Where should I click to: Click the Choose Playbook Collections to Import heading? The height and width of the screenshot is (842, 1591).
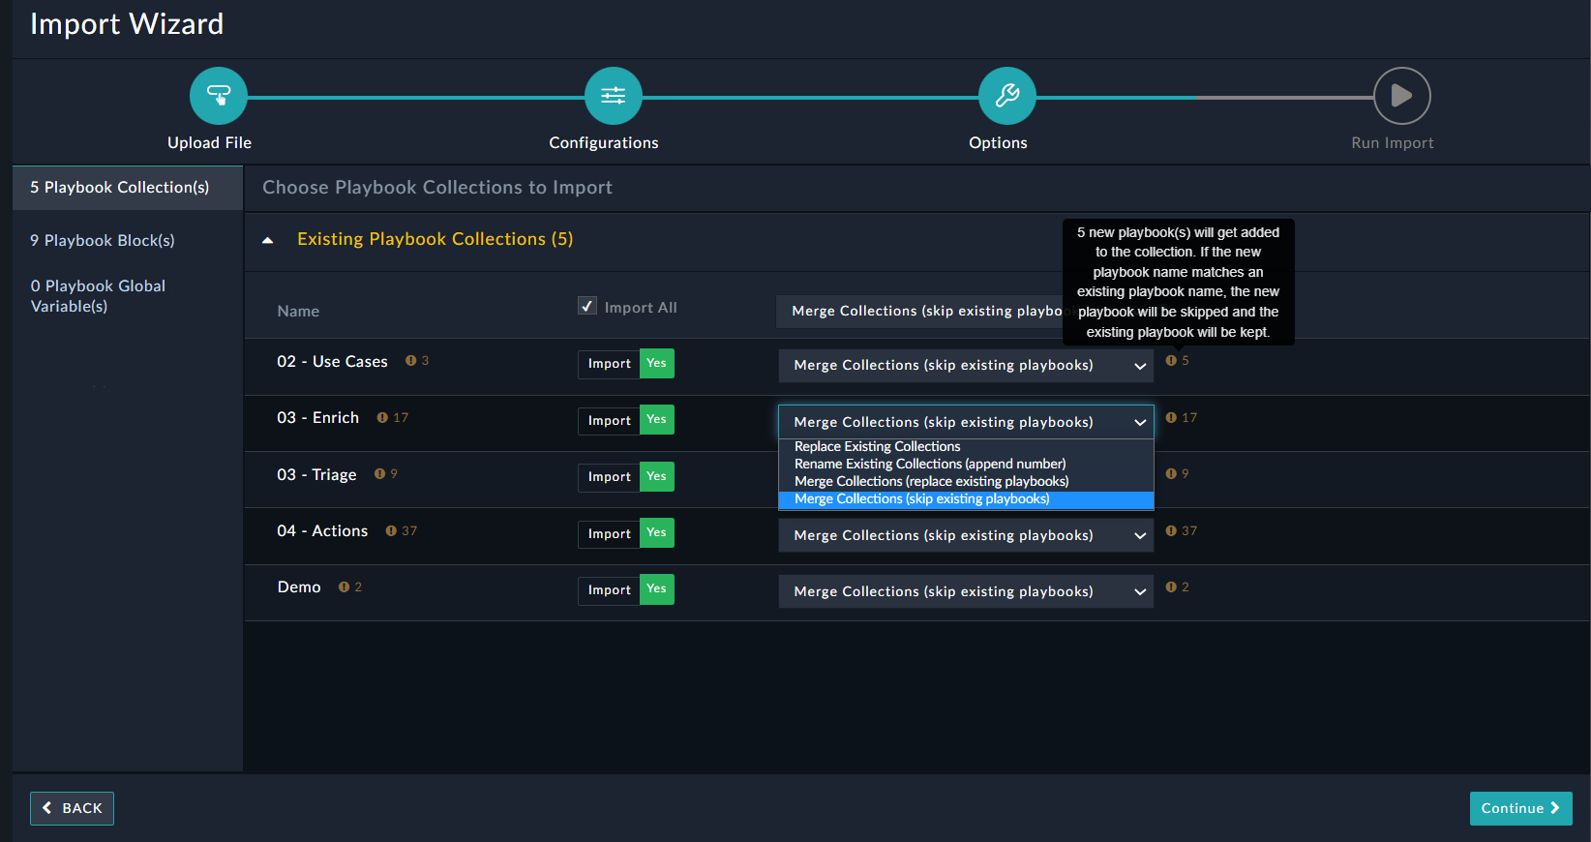point(437,188)
